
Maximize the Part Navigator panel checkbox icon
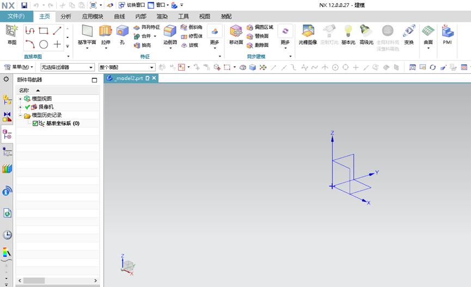point(94,80)
